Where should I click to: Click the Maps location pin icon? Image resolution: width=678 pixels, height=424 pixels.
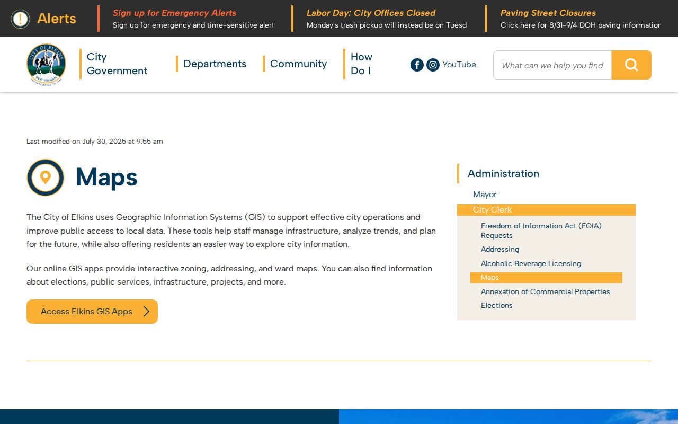(46, 178)
